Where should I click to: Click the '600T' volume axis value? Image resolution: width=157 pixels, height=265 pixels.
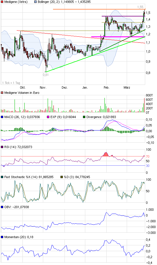click(150, 100)
